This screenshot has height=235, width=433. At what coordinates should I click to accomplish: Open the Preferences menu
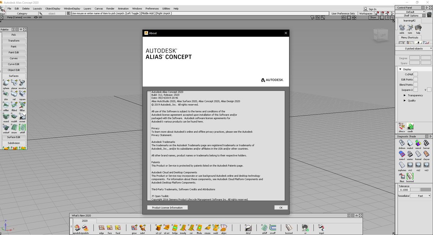pyautogui.click(x=152, y=8)
